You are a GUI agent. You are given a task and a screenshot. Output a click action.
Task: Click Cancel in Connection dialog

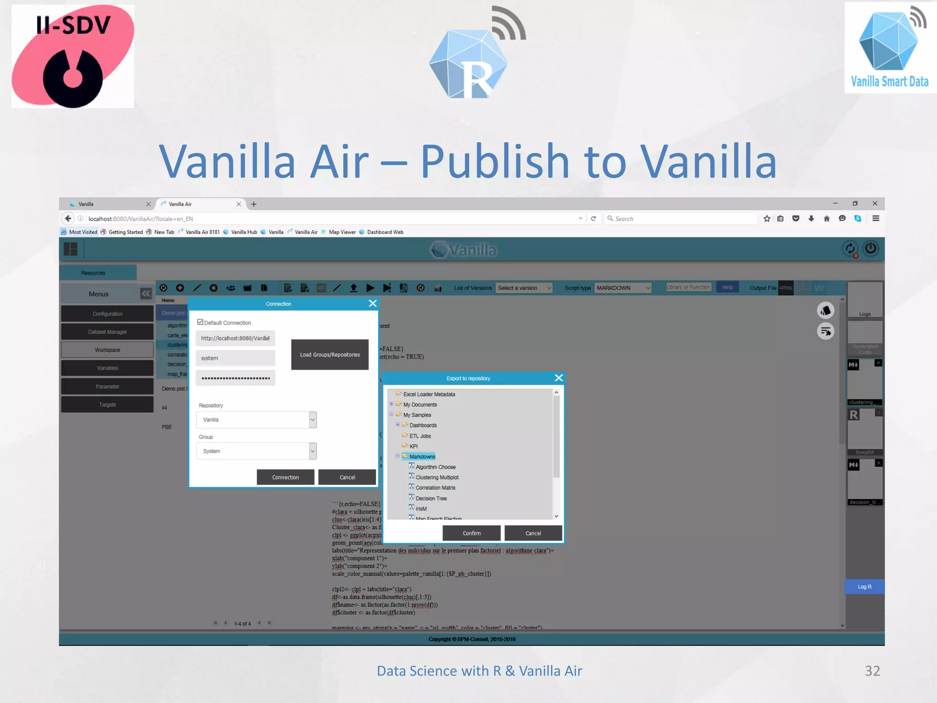click(347, 477)
